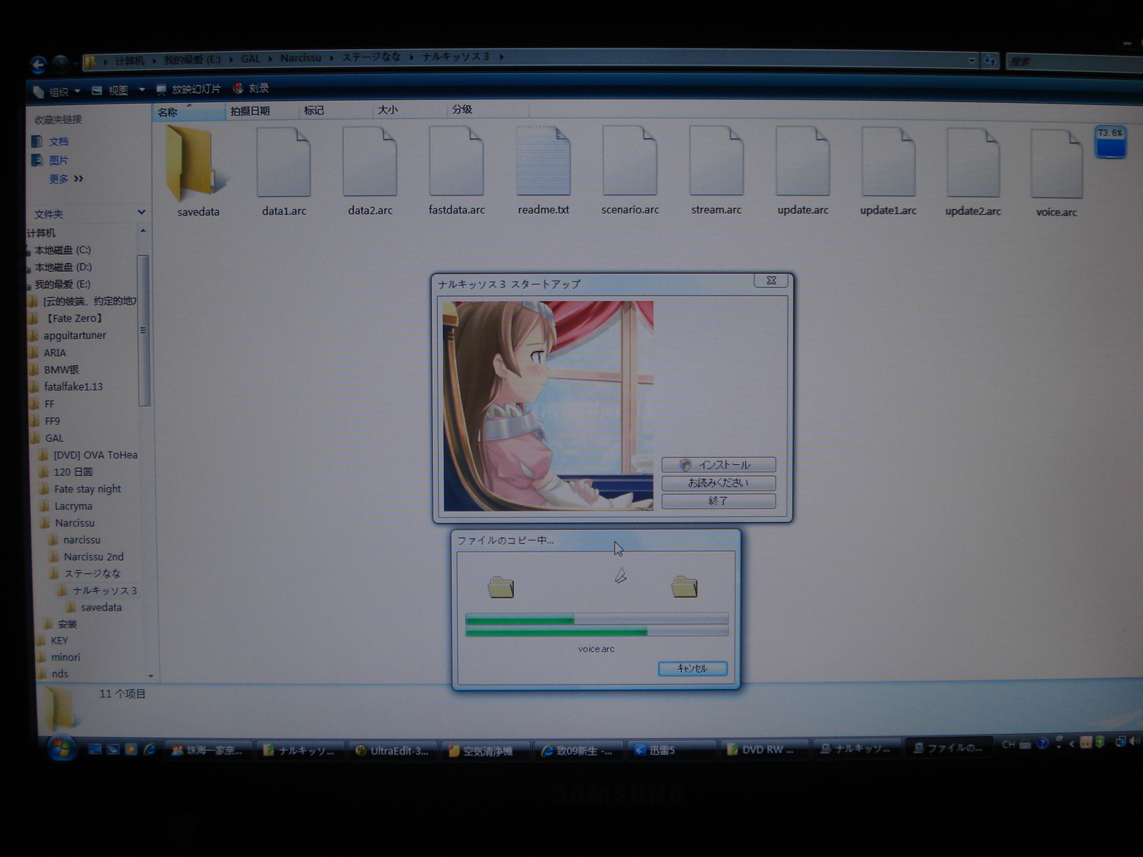Switch to DVD RW taskbar button
The height and width of the screenshot is (857, 1143).
[765, 750]
